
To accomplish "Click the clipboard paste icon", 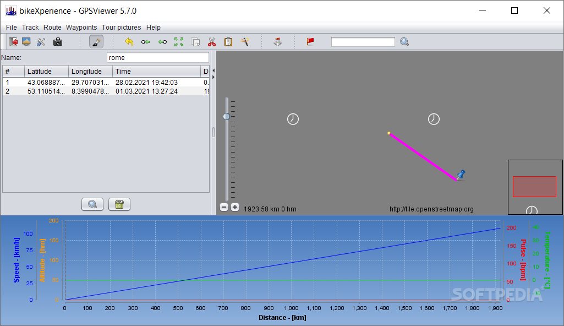I will click(228, 42).
